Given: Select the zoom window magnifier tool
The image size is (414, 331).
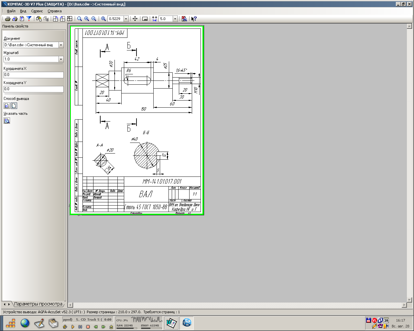Looking at the screenshot, I should 79,19.
